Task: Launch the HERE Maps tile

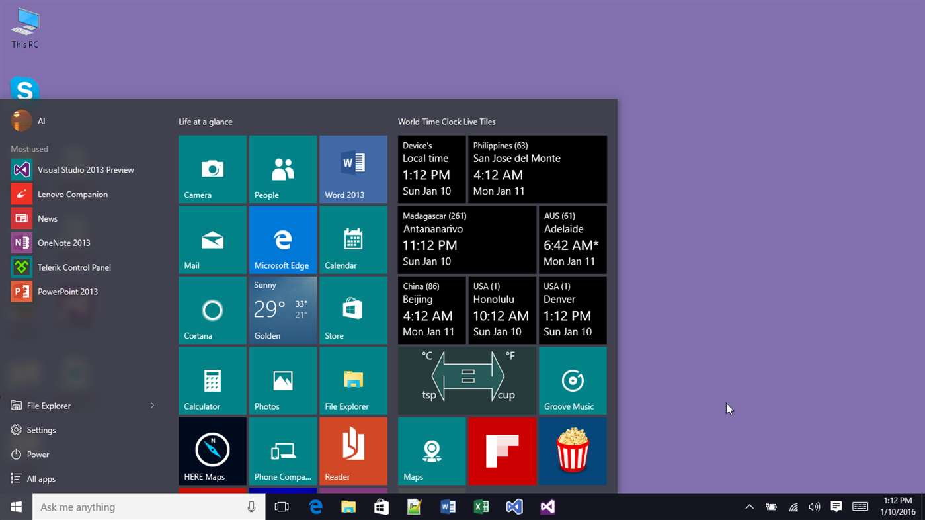Action: 212,451
